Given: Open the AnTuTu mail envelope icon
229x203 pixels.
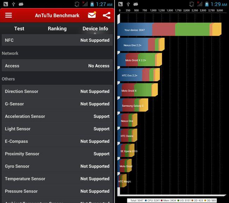Looking at the screenshot, I should coord(92,15).
